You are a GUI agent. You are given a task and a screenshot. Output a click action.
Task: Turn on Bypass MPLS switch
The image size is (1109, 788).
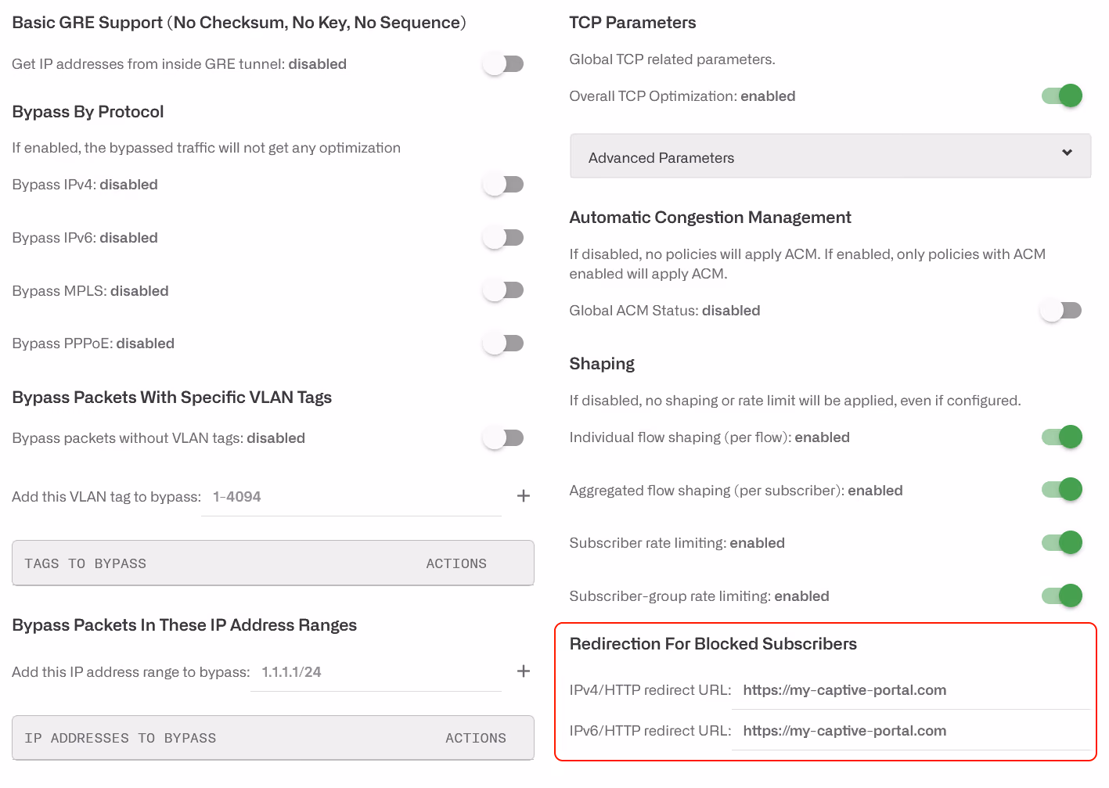click(503, 290)
